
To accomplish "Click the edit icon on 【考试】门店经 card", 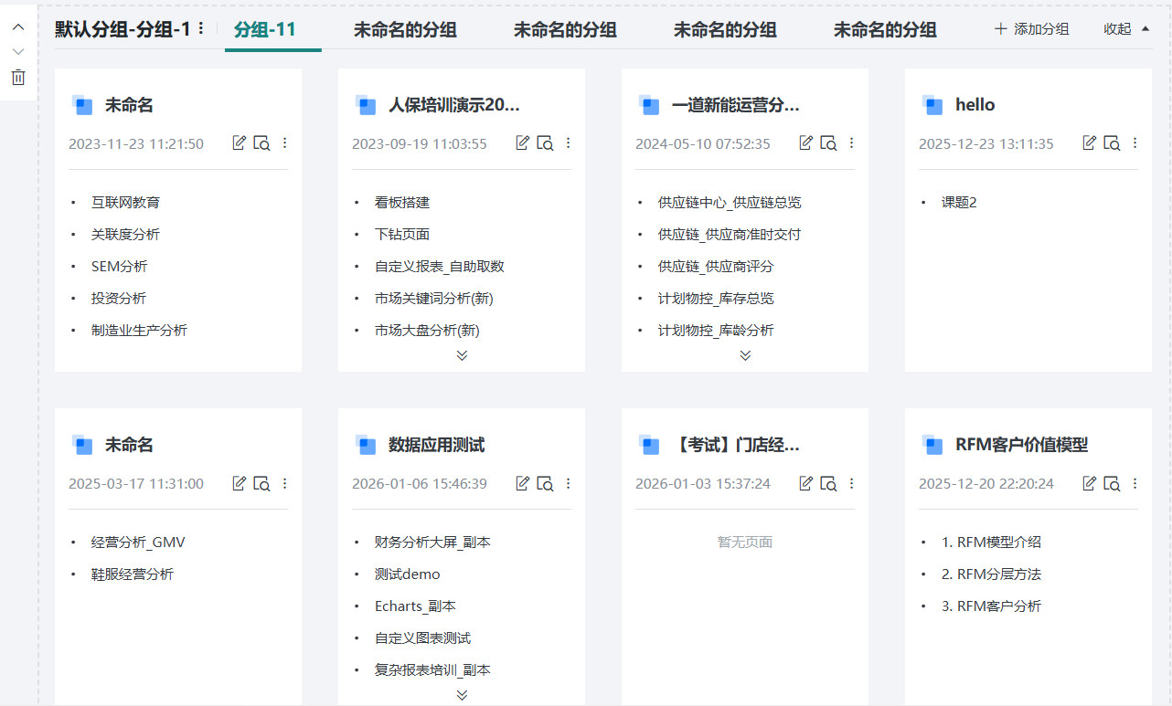I will [805, 483].
